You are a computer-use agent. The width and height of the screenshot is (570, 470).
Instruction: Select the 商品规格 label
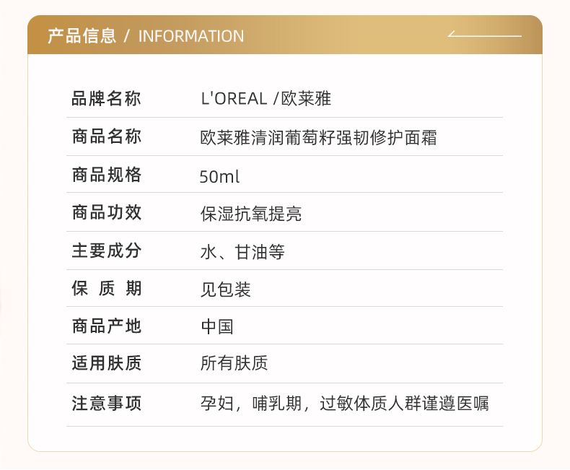click(x=106, y=175)
